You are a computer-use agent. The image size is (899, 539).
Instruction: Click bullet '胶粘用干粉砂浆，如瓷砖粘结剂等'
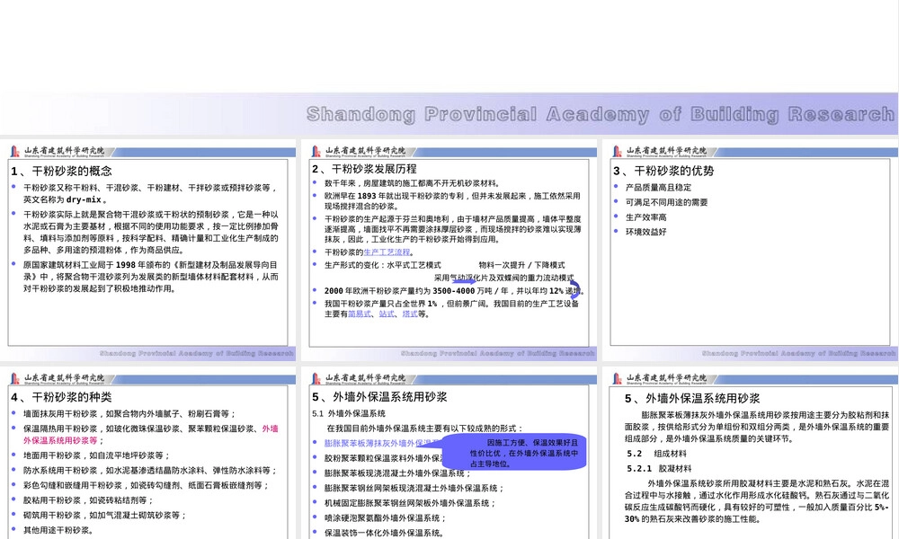click(88, 500)
